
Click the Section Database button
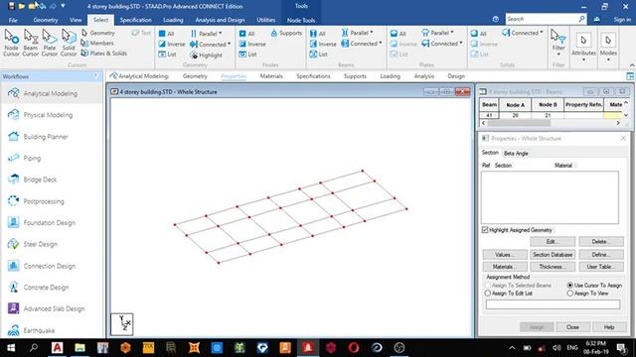[x=553, y=255]
